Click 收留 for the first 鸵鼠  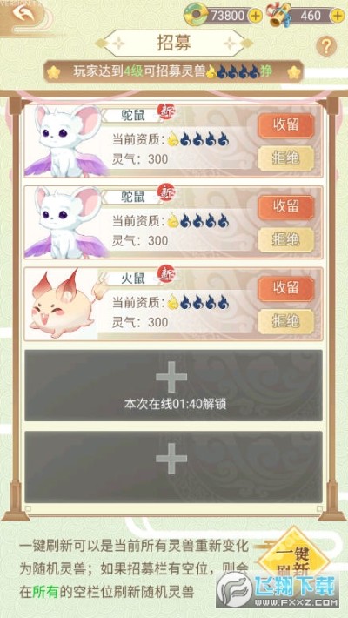tap(286, 125)
